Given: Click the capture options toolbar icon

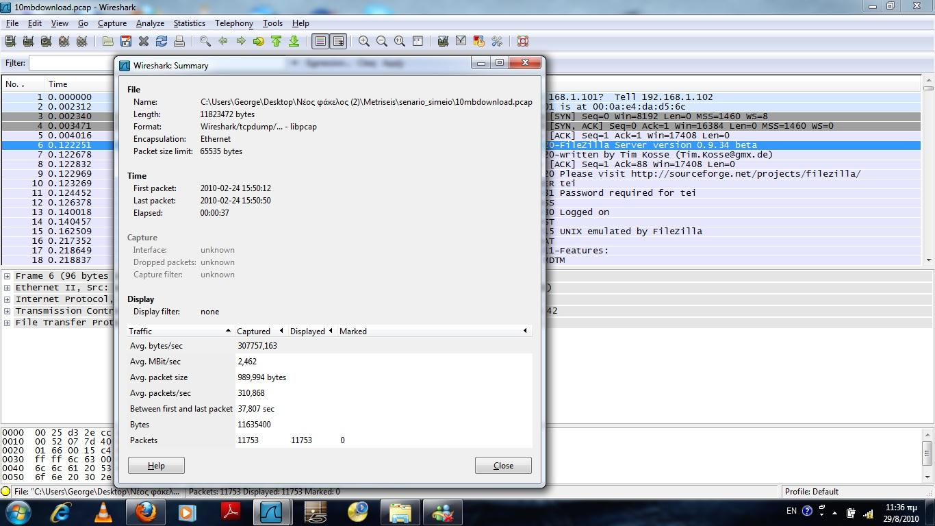Looking at the screenshot, I should coord(28,41).
